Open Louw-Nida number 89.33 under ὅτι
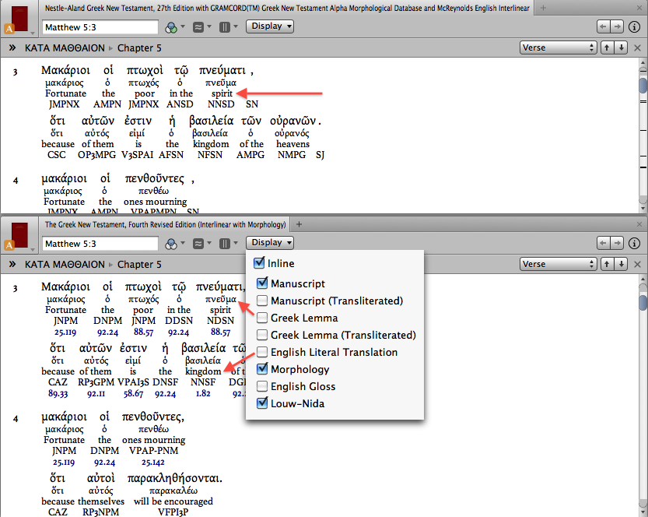 [58, 394]
